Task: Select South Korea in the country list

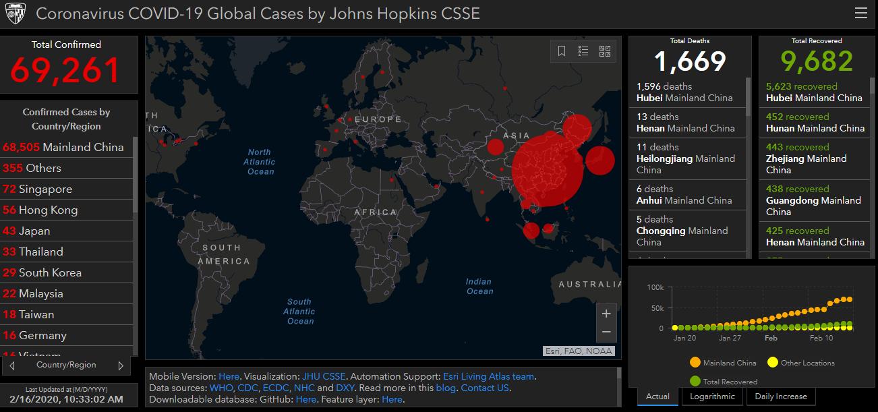Action: 66,272
